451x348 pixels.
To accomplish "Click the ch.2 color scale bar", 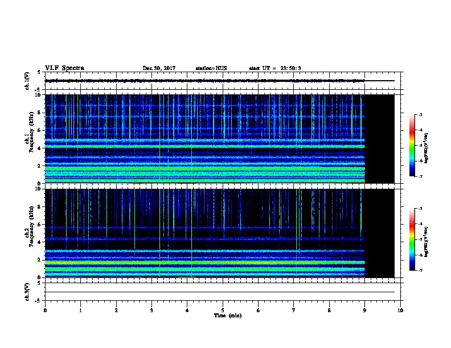I will tap(412, 239).
